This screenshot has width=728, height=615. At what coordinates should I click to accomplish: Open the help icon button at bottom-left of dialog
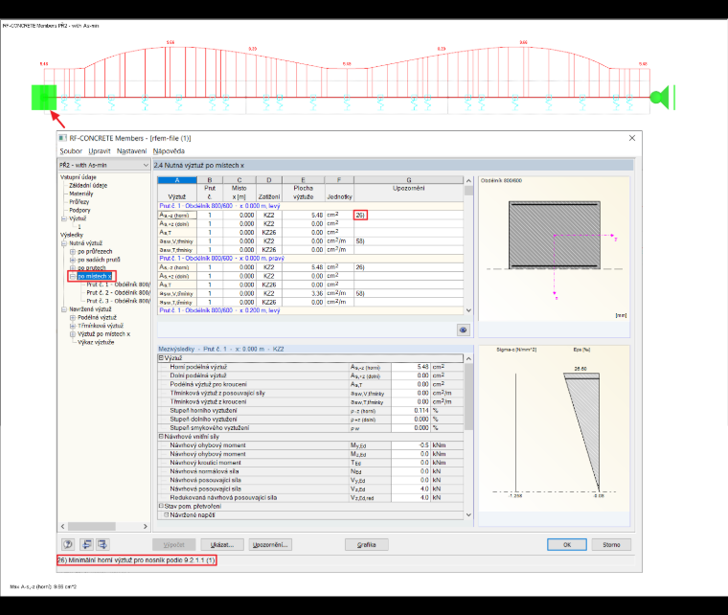click(68, 544)
